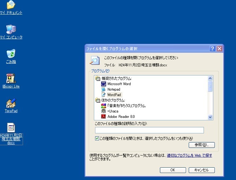This screenshot has height=180, width=236.
Task: Click the program list scroll down arrow
Action: click(210, 117)
